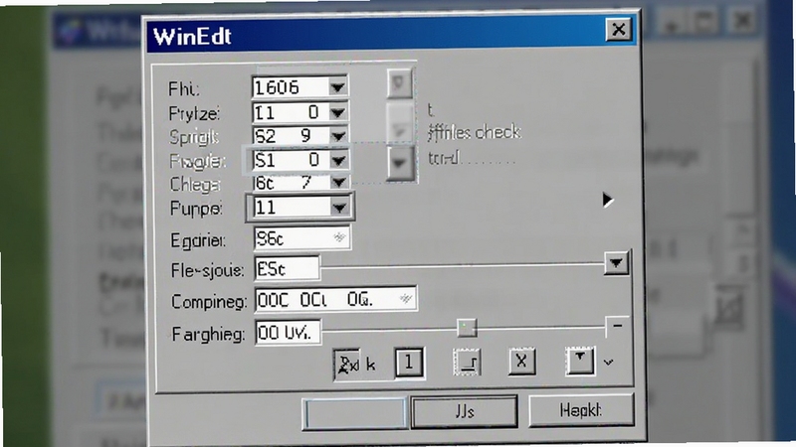
Task: Click the Farghieg slider thumb handle
Action: tap(467, 328)
